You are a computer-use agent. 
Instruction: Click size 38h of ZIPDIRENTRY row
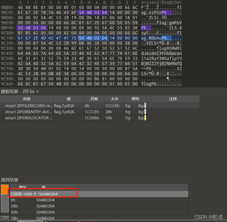point(109,112)
